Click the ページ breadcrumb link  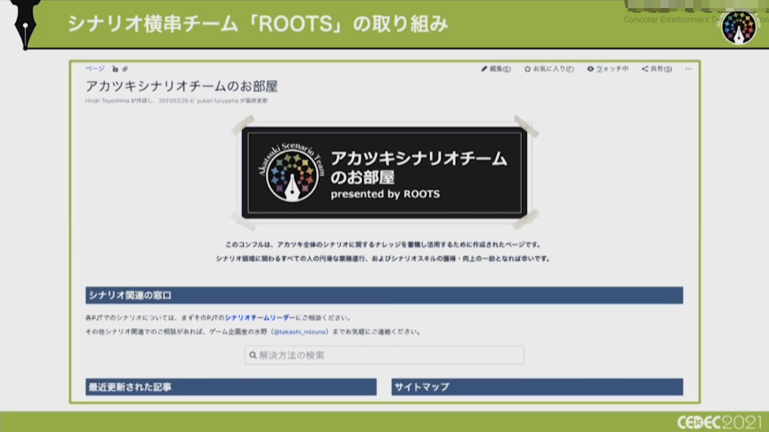point(95,68)
